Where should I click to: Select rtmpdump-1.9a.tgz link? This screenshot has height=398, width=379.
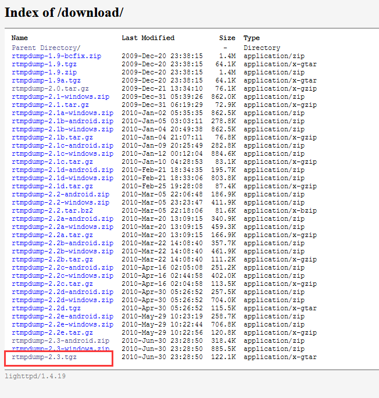[x=46, y=80]
